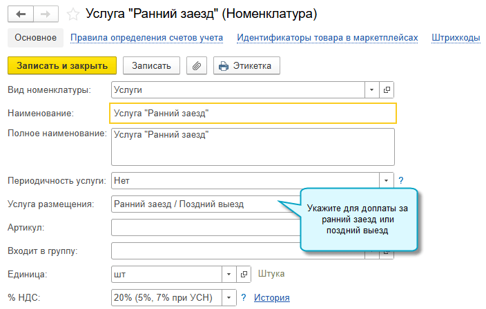Open Идентификаторы товара в маркетплейсах tab

point(327,38)
